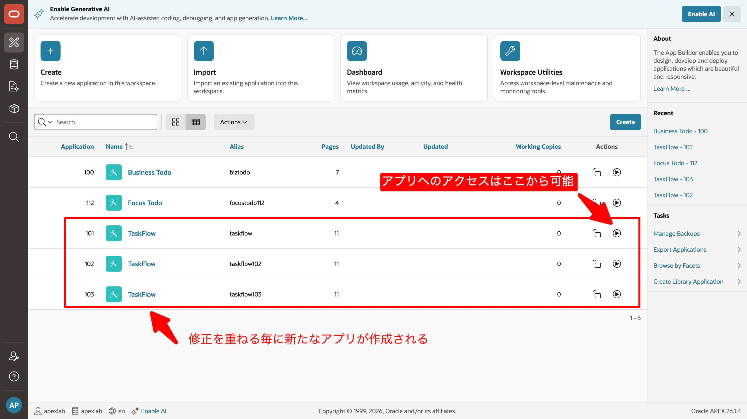Open the banner's Learn More link

289,18
